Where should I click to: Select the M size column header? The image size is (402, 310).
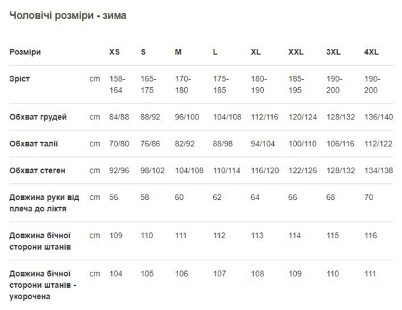click(178, 52)
